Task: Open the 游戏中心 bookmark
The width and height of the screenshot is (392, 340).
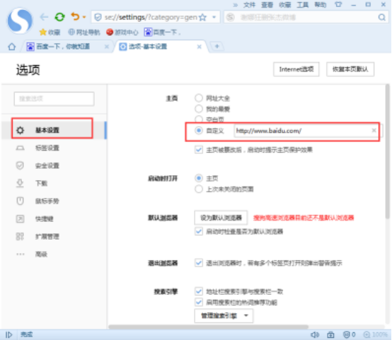Action: tap(122, 32)
